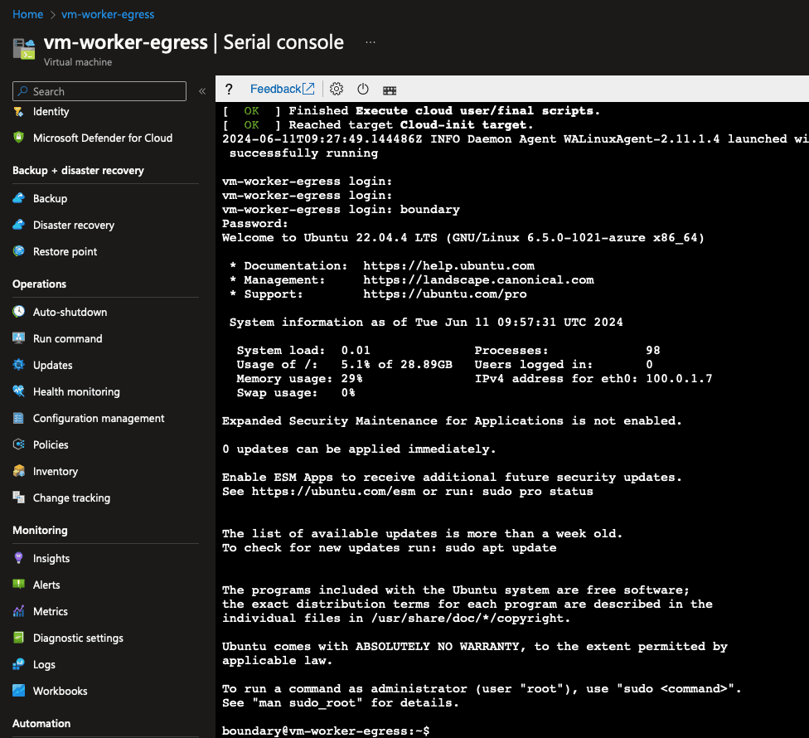Navigate to Configuration management
The width and height of the screenshot is (809, 738).
99,418
